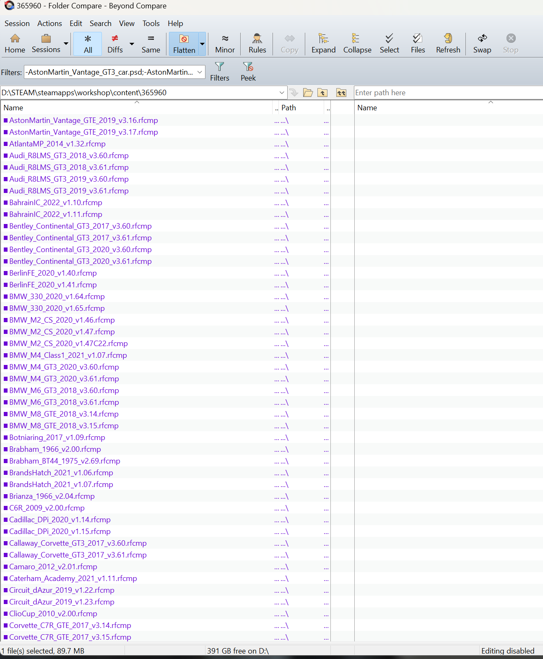Select Cadillac_DPi_2020_v1.15.rfcmp
This screenshot has width=543, height=659.
tap(60, 531)
